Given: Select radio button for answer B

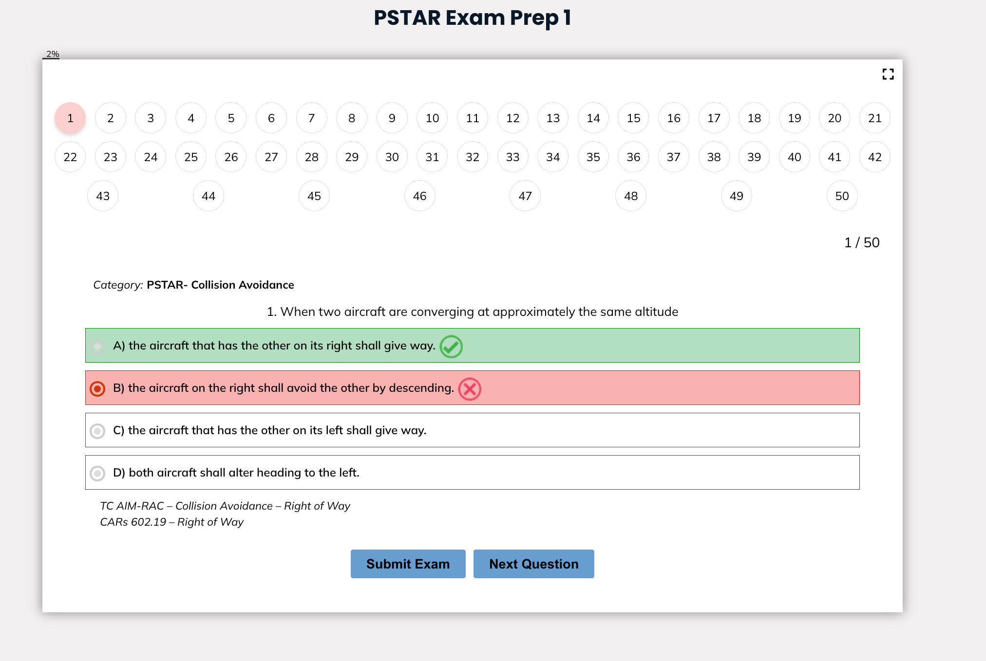Looking at the screenshot, I should coord(97,388).
